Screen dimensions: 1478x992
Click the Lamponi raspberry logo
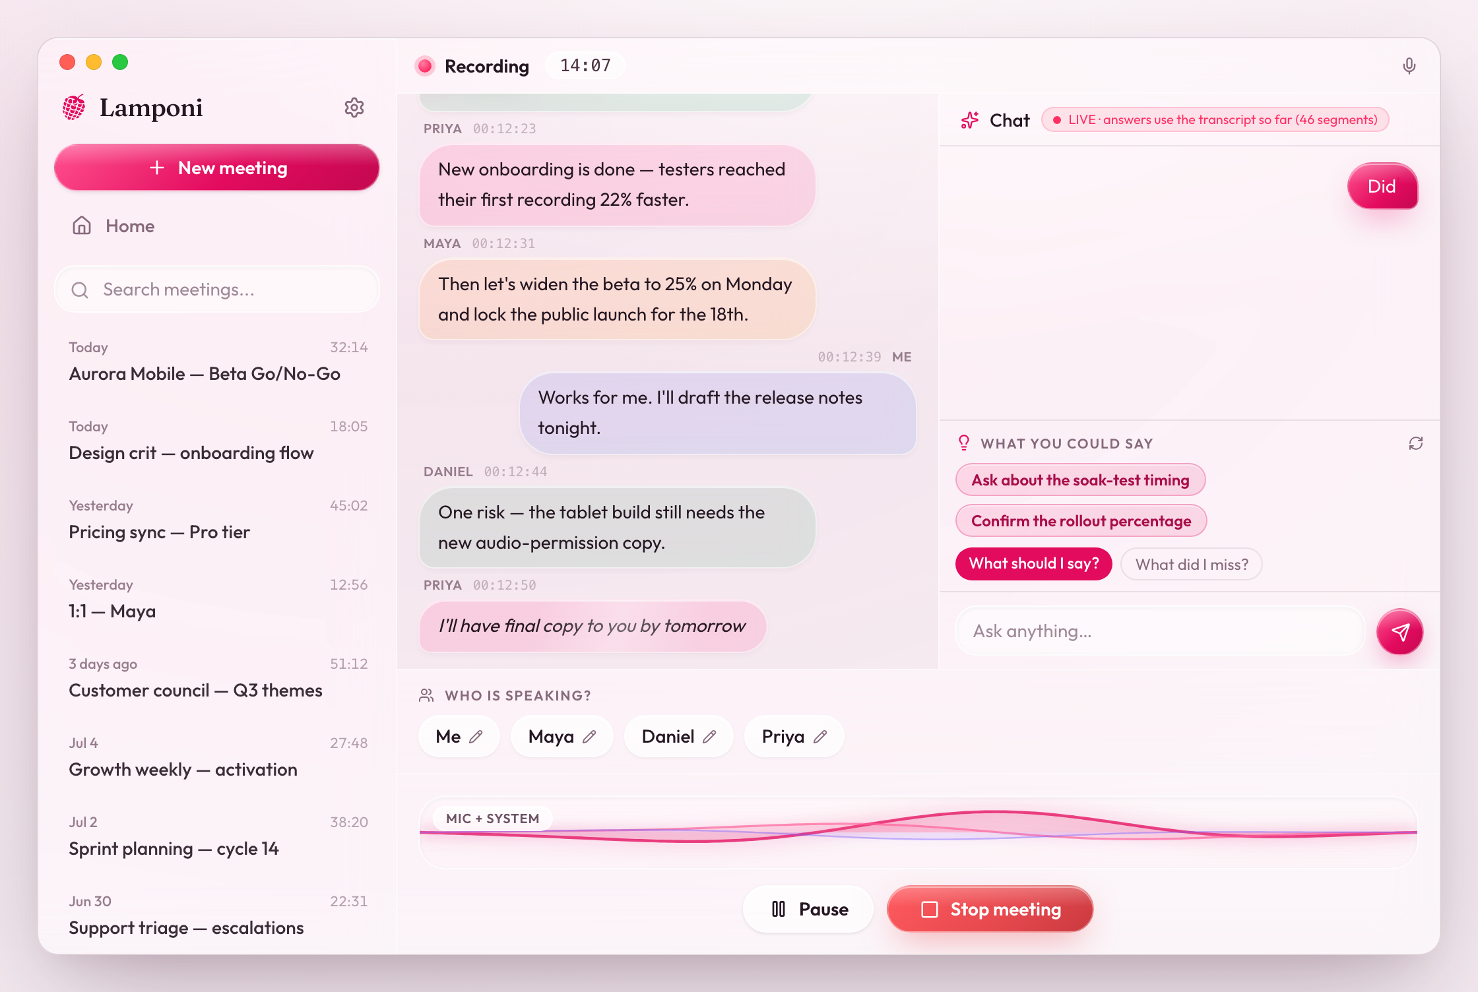tap(74, 107)
